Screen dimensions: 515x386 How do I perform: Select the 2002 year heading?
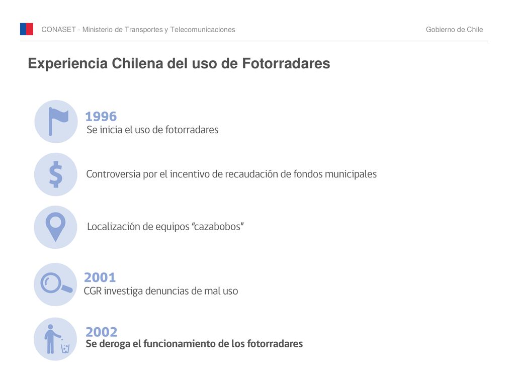tap(102, 332)
